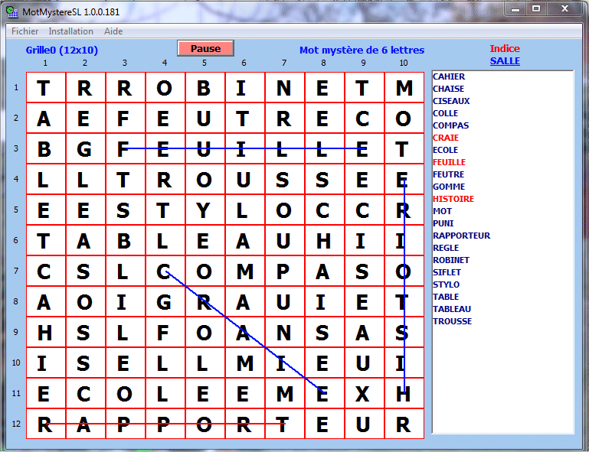The image size is (589, 452).
Task: Click letter M in row 11 column 7
Action: [x=284, y=393]
